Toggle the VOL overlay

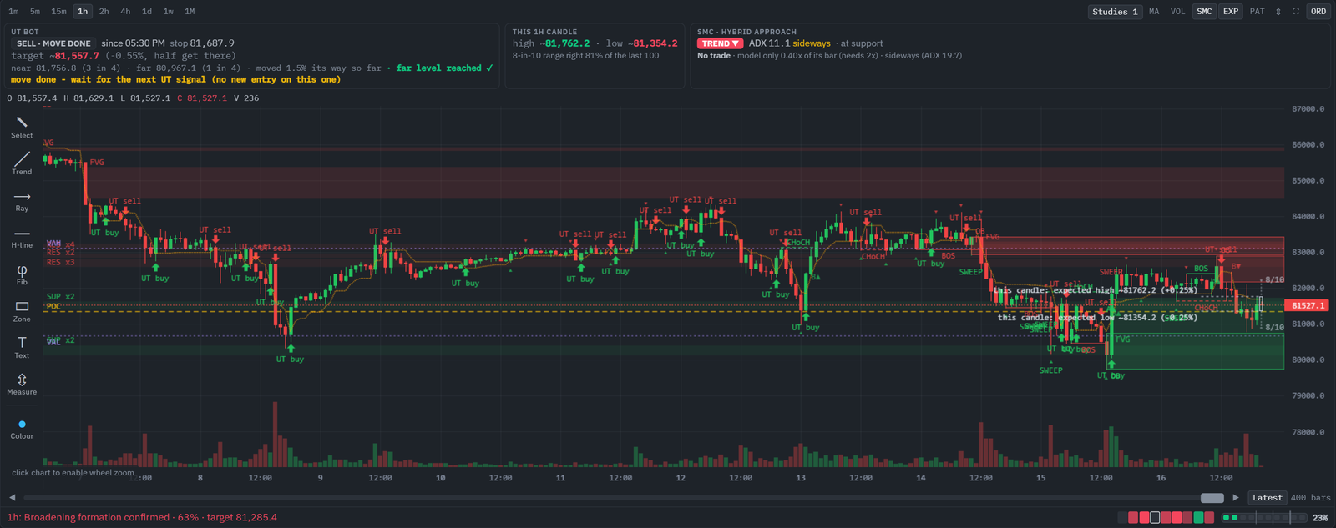1177,12
